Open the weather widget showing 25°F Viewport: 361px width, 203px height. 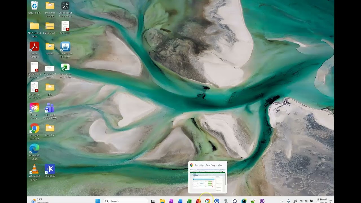[x=40, y=201]
